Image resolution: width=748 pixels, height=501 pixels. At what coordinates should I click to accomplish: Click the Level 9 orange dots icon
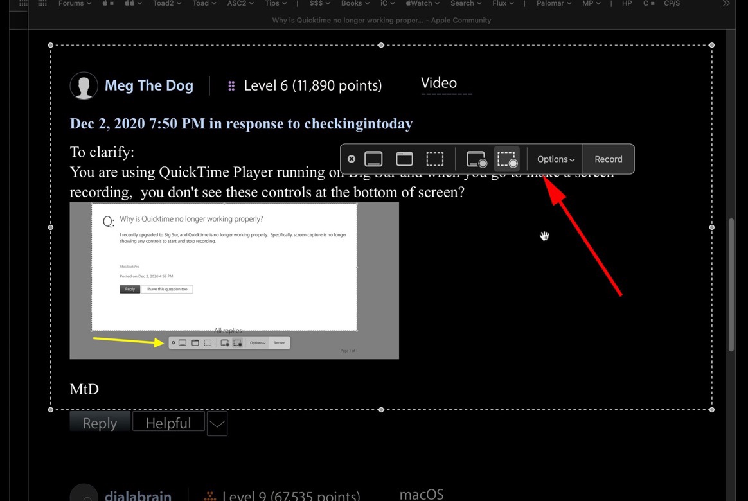(x=210, y=497)
